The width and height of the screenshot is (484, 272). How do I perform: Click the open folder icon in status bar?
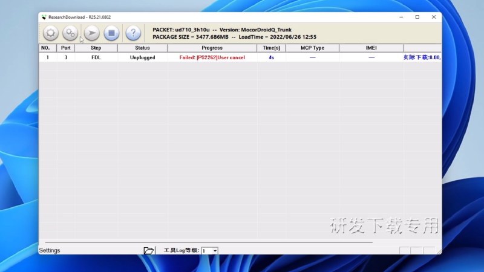pyautogui.click(x=149, y=250)
